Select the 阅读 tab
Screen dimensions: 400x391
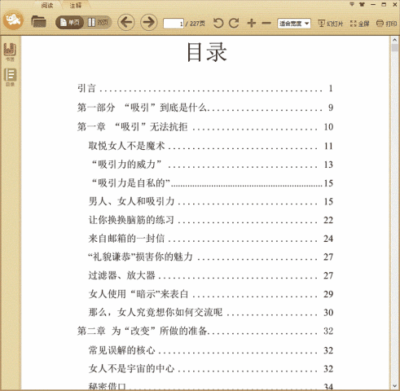[47, 5]
